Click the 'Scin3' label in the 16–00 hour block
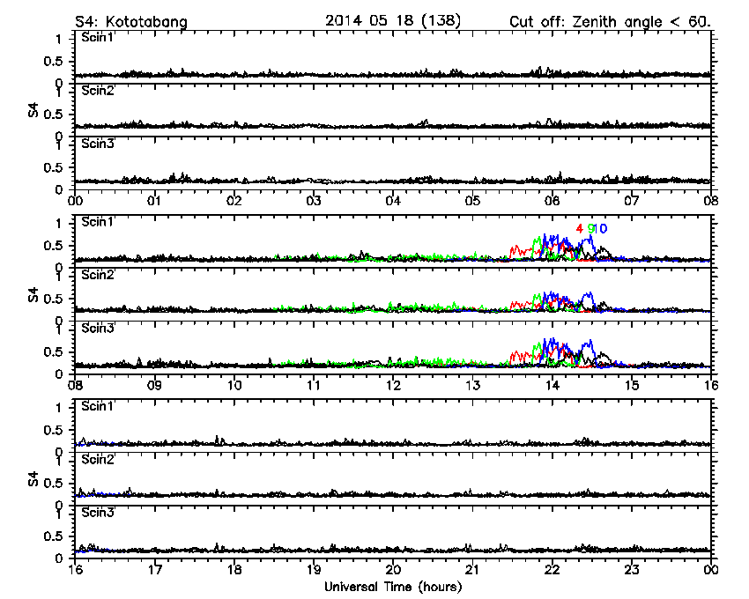This screenshot has height=599, width=749. tap(98, 513)
